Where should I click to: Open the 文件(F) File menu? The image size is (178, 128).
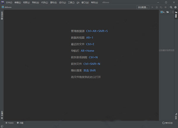pos(9,2)
